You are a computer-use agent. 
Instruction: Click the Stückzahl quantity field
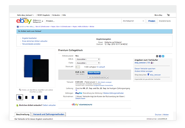[x=77, y=67]
